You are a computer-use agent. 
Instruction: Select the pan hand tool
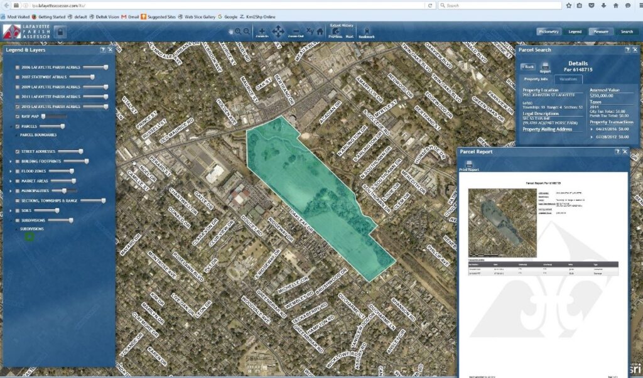click(x=231, y=31)
